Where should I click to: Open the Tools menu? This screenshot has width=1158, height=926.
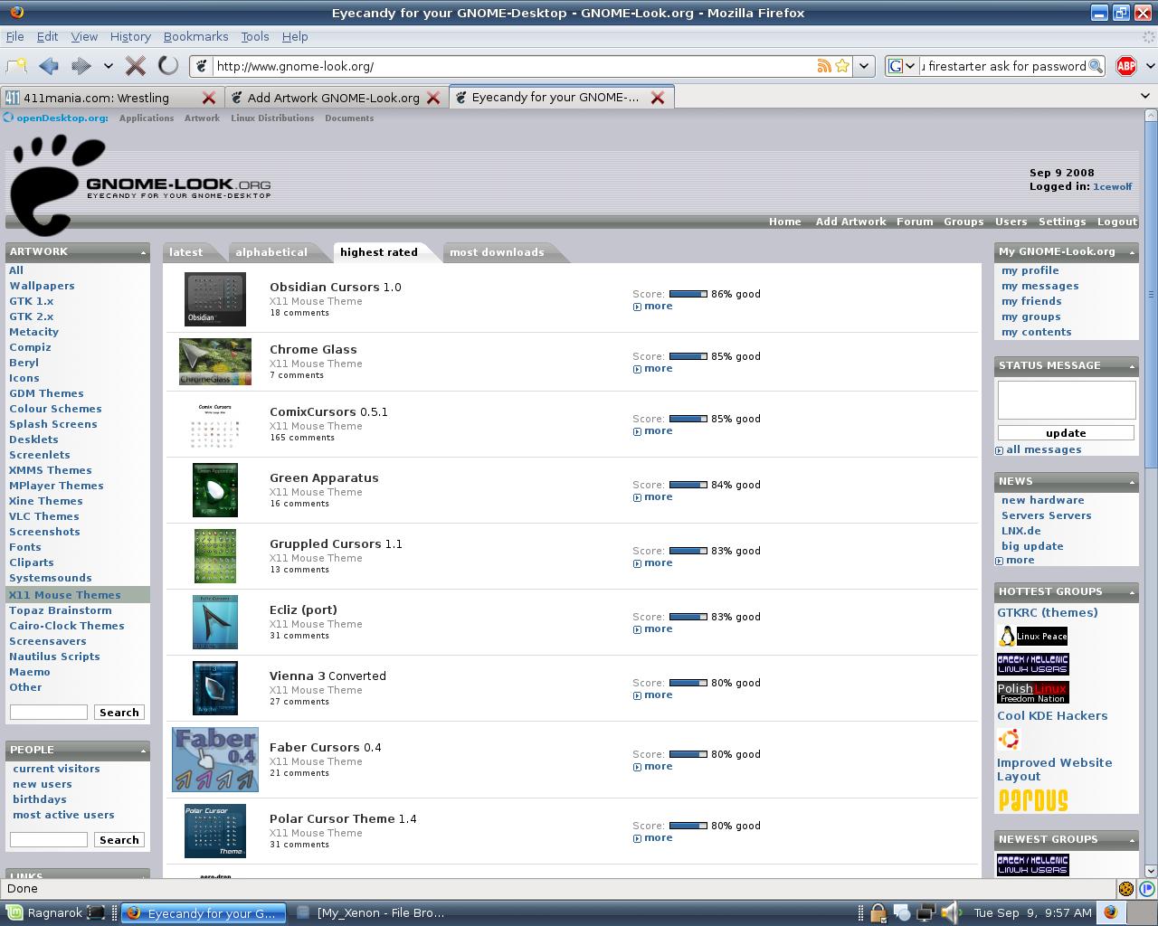tap(255, 36)
